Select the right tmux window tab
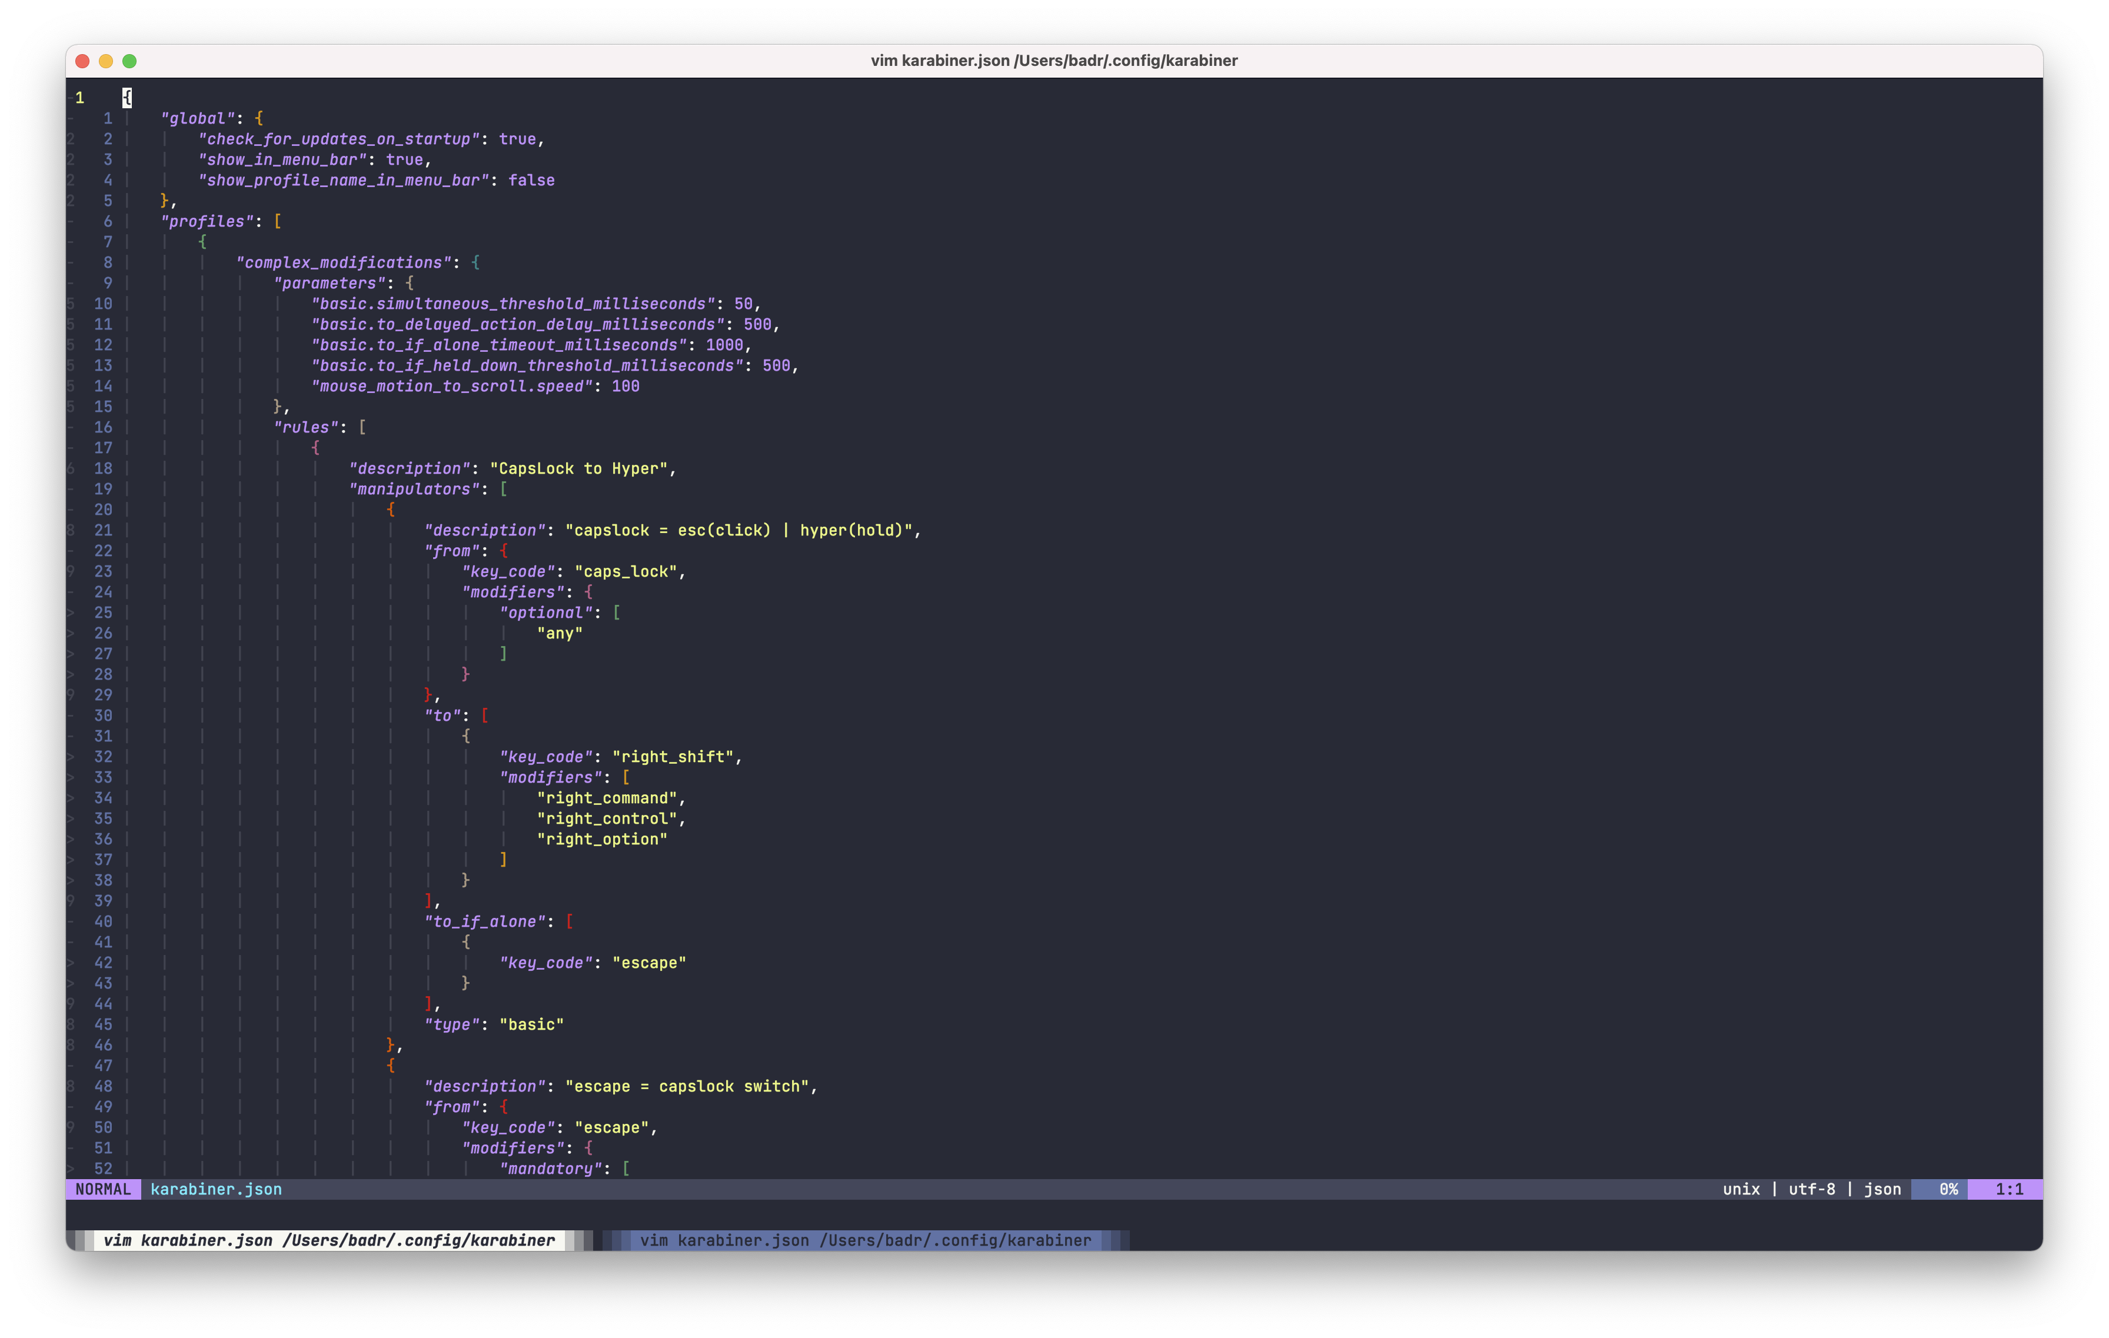The width and height of the screenshot is (2109, 1338). pyautogui.click(x=864, y=1241)
